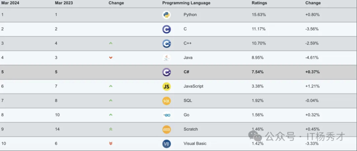Click the Python language name text
Image resolution: width=357 pixels, height=151 pixels.
point(190,15)
